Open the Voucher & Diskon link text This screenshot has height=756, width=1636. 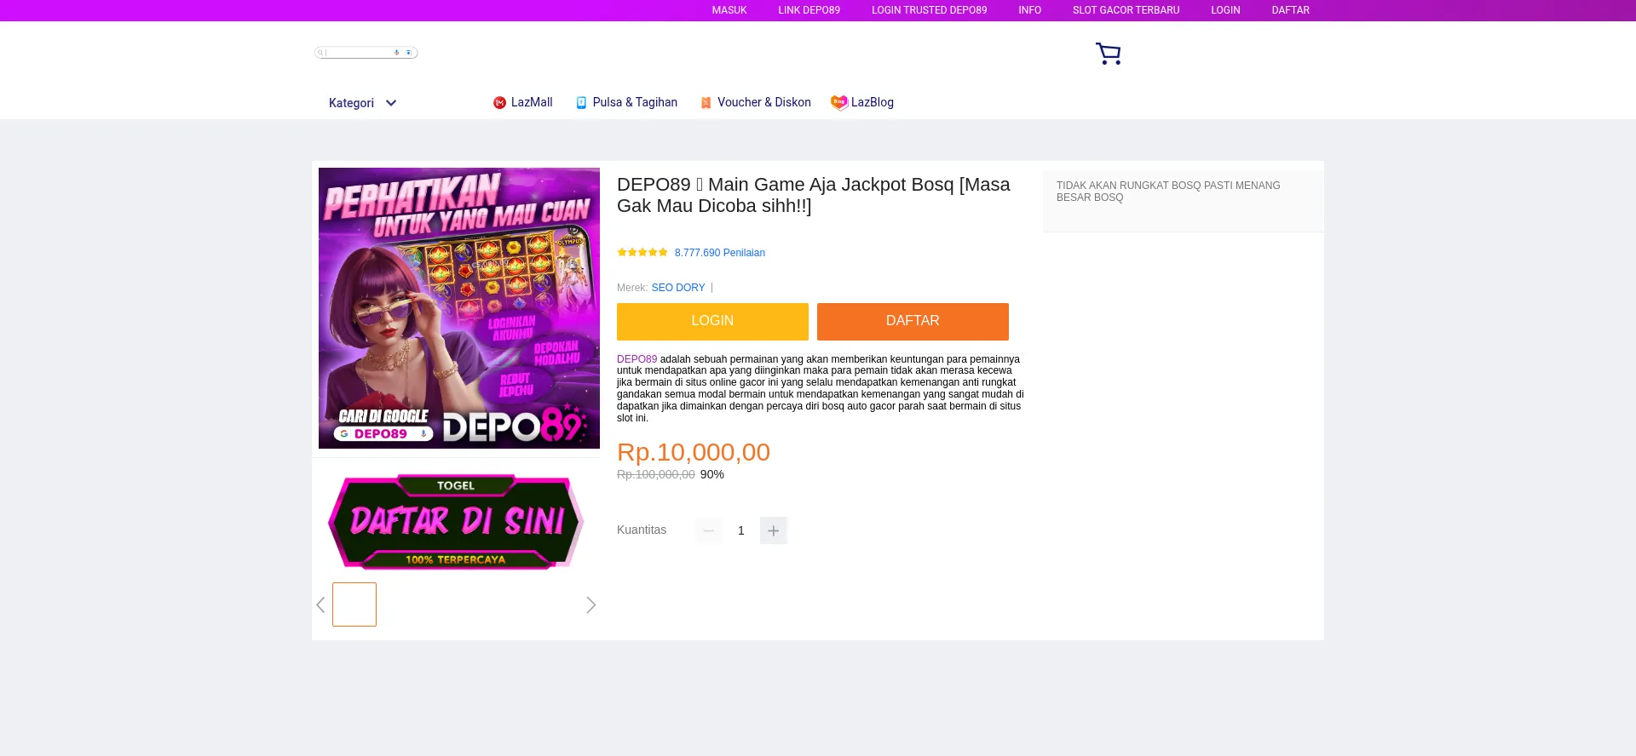(x=764, y=102)
